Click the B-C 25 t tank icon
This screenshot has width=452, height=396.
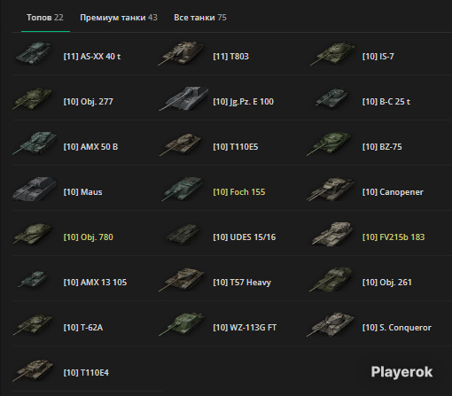331,98
